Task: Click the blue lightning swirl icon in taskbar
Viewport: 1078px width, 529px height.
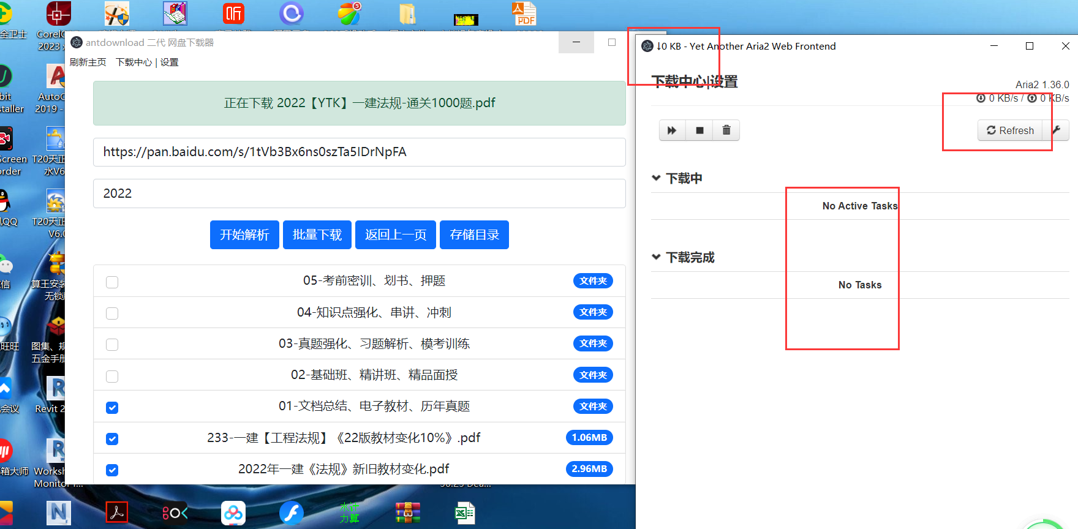Action: tap(292, 513)
